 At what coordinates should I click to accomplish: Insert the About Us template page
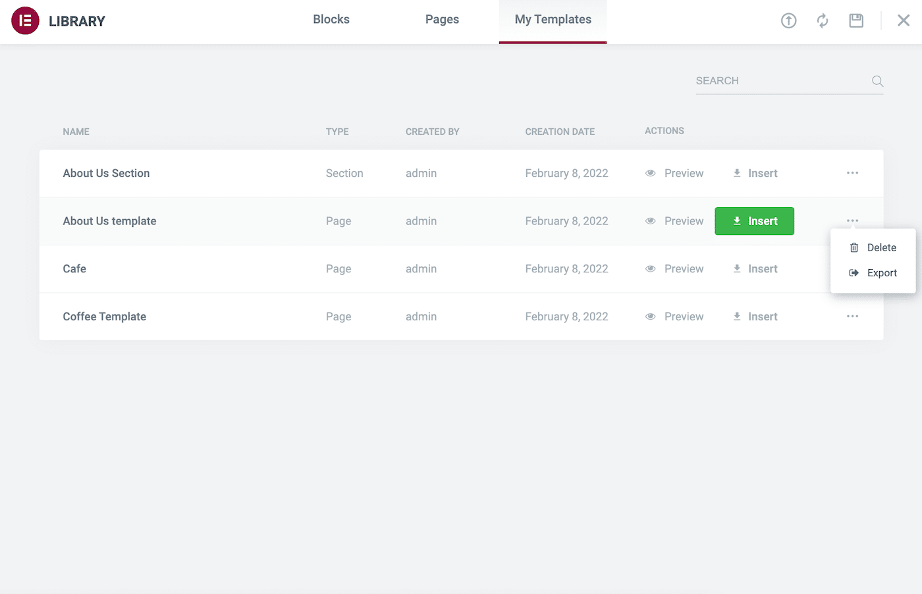(x=754, y=221)
